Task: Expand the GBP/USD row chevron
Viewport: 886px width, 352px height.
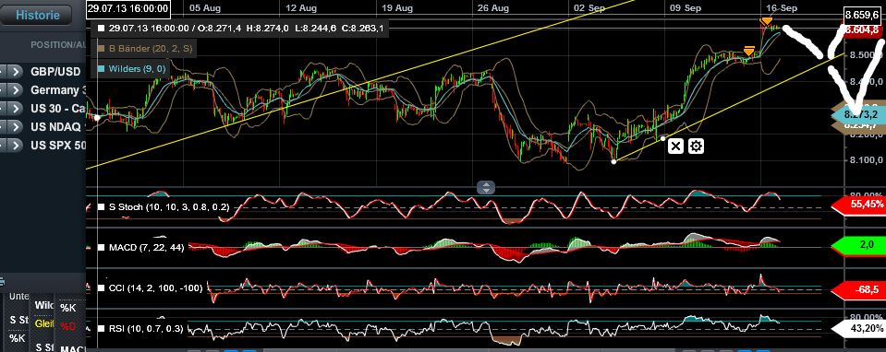Action: 16,72
